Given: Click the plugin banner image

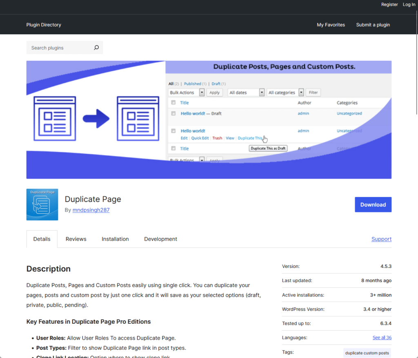Looking at the screenshot, I should (x=209, y=119).
